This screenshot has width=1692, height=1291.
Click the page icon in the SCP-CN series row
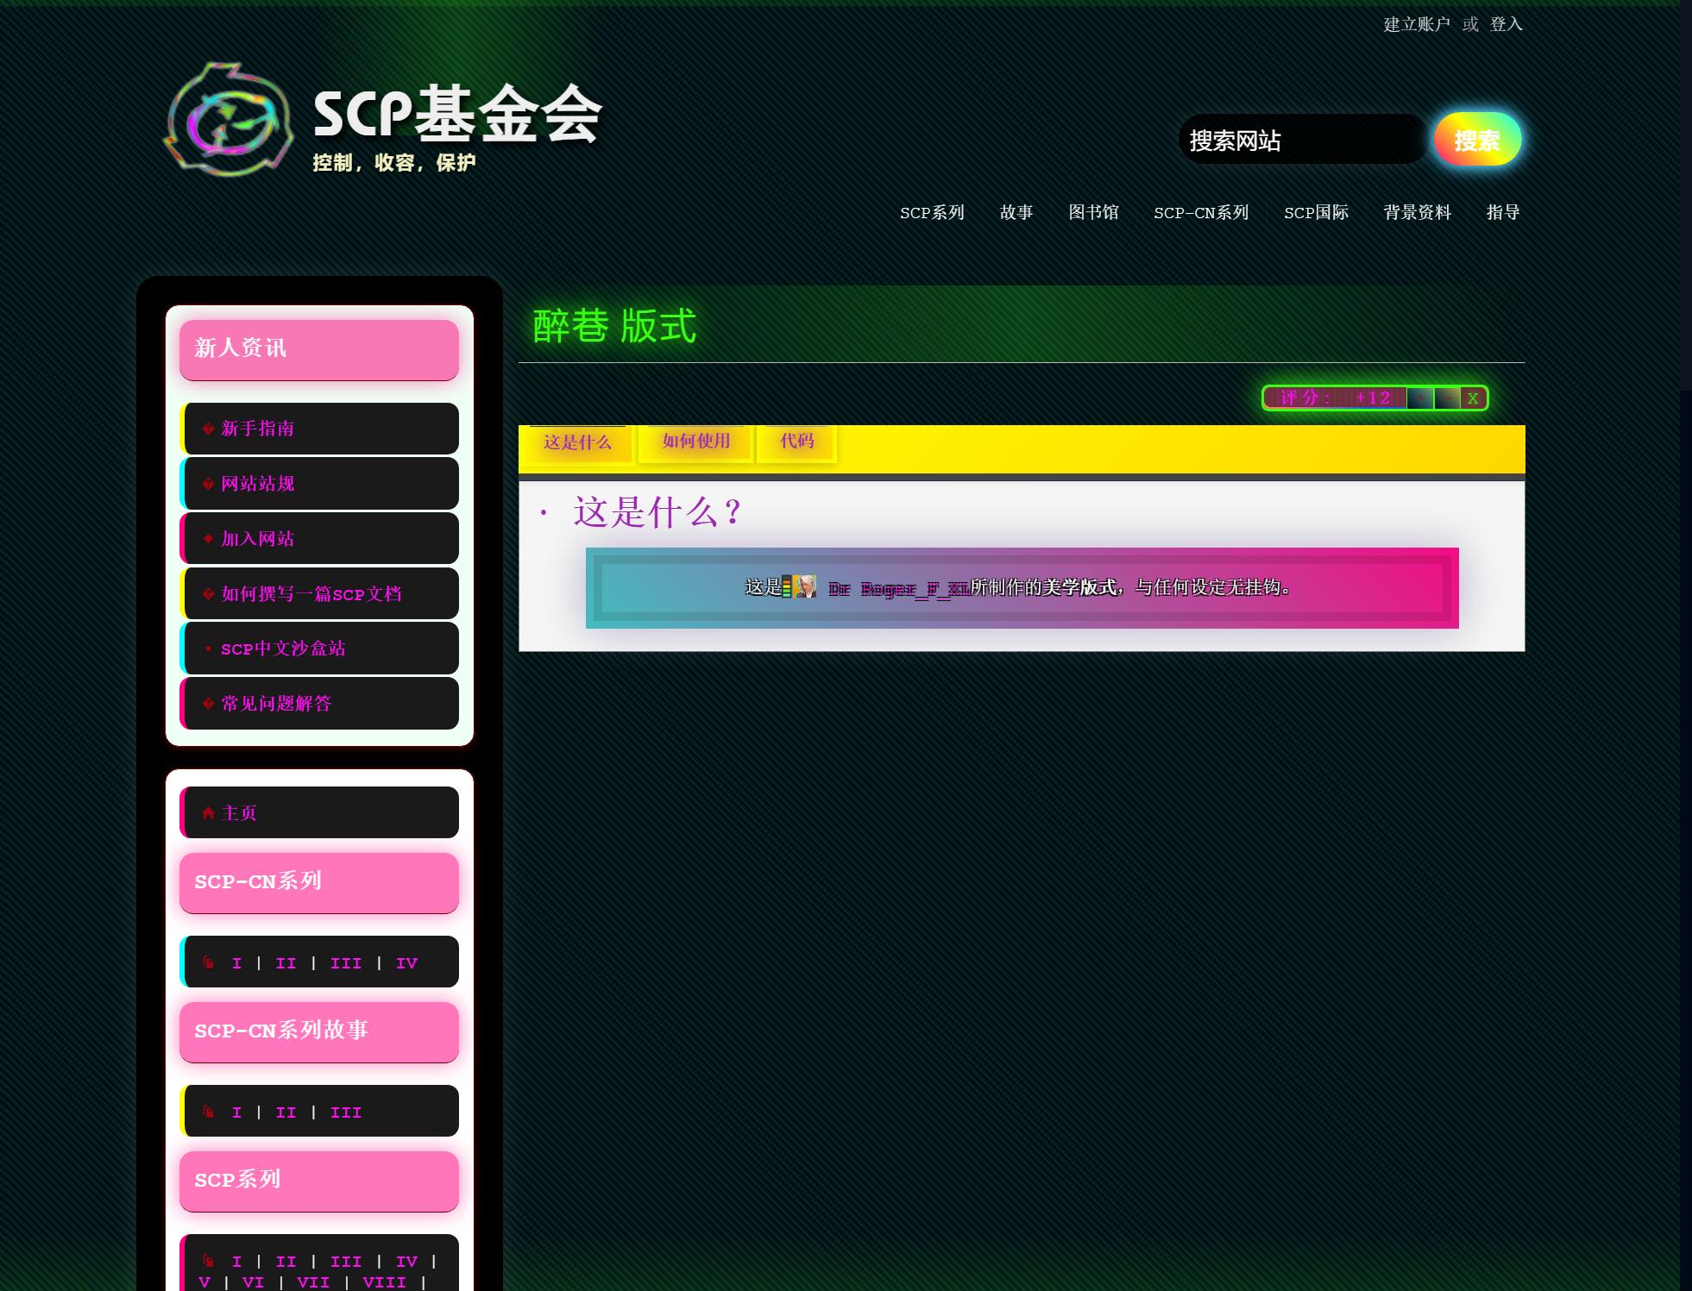[208, 962]
